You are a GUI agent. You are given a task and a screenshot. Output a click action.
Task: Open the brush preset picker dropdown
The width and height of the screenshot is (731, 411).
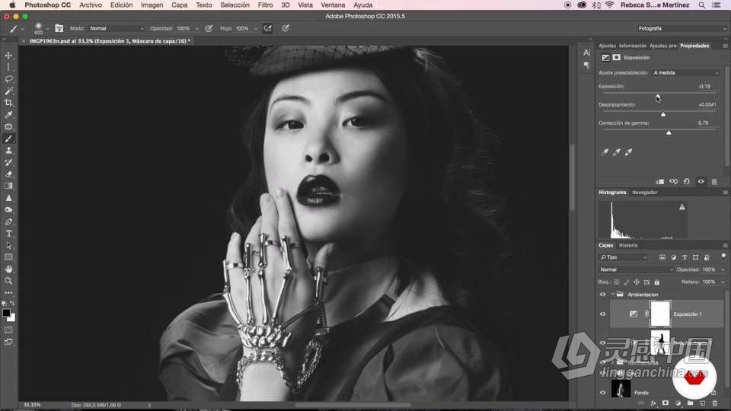coord(47,29)
